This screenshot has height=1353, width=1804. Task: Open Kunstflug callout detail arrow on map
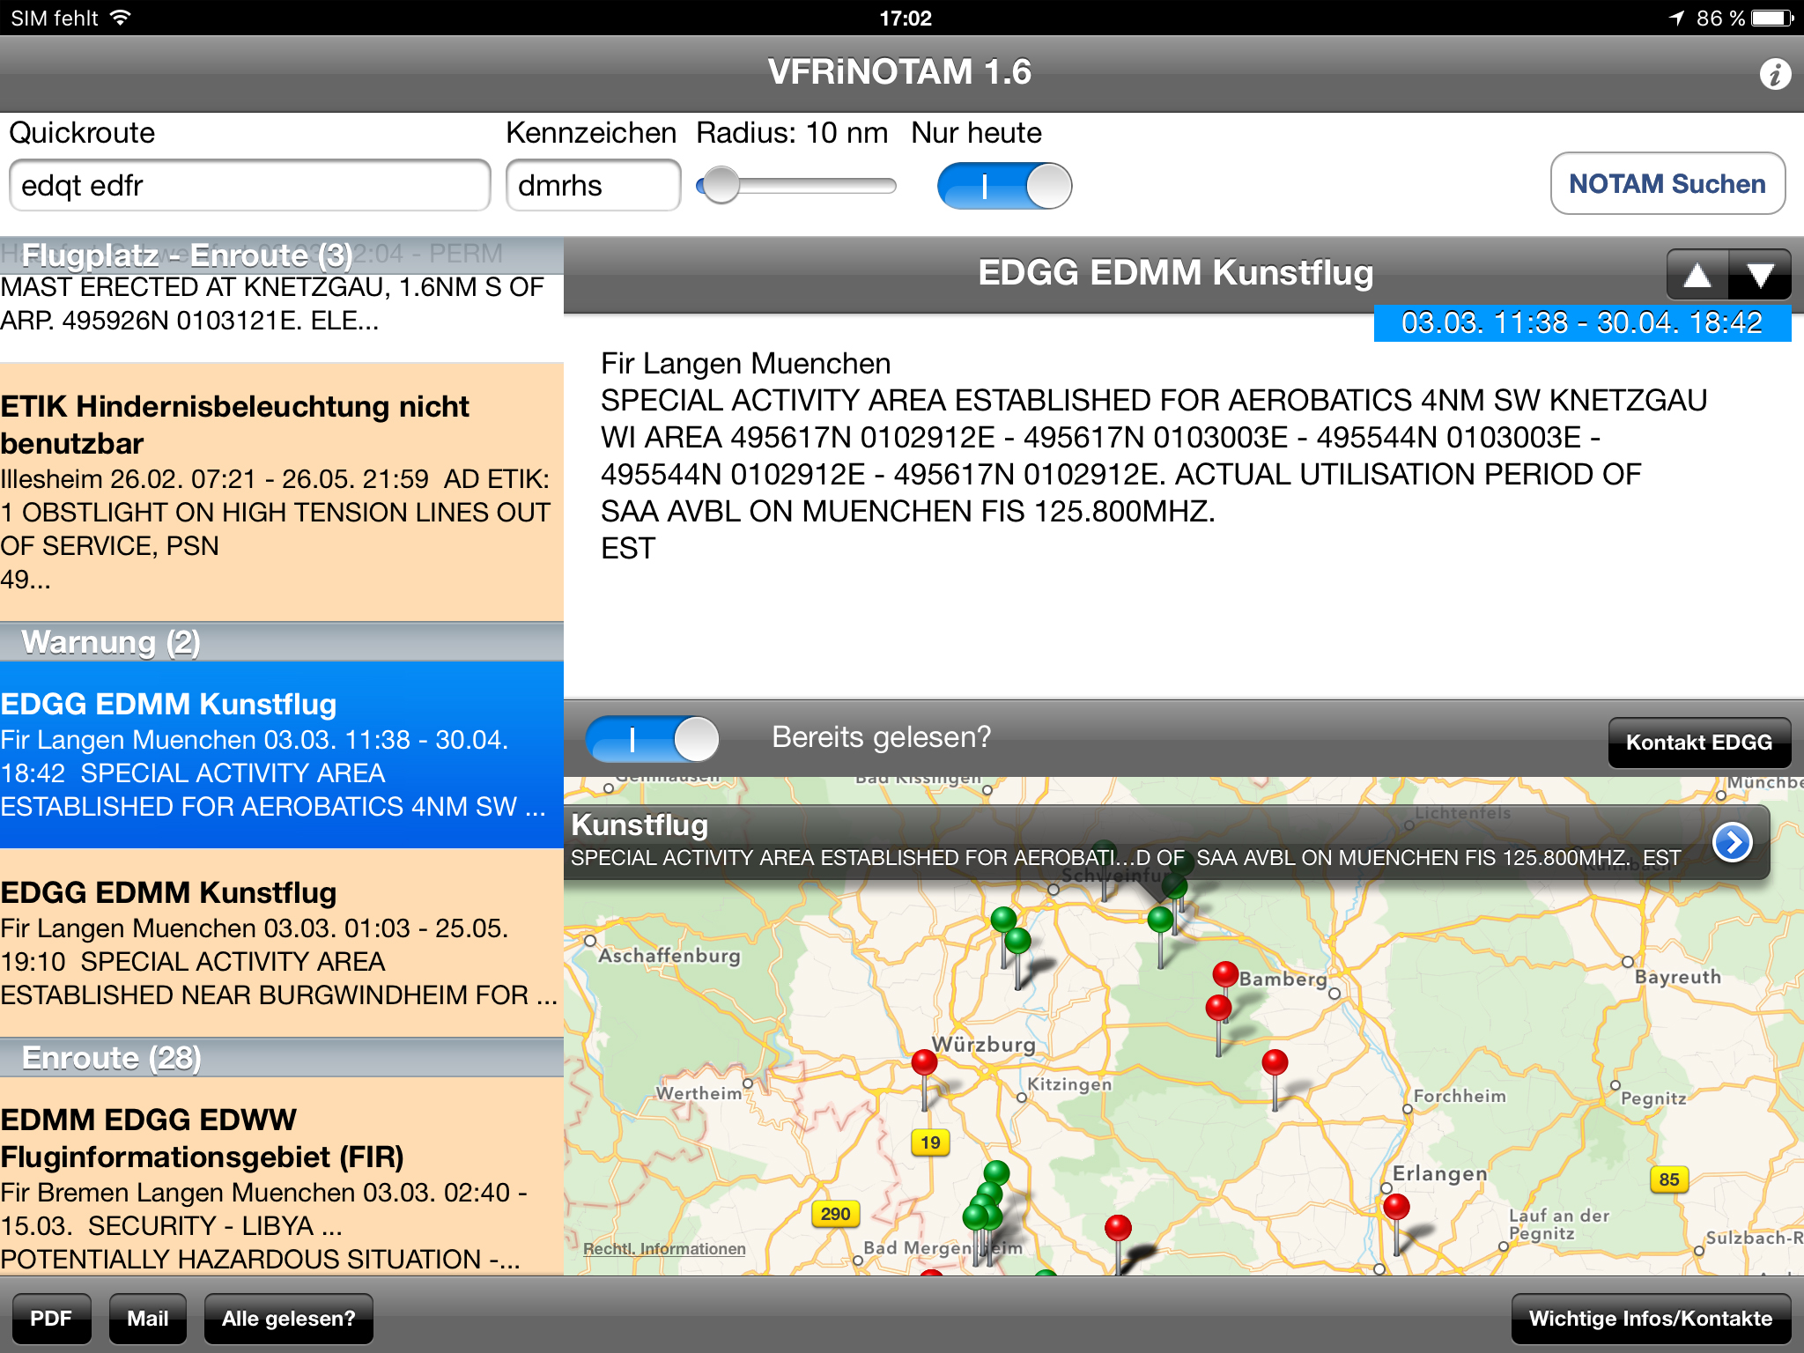[1732, 842]
